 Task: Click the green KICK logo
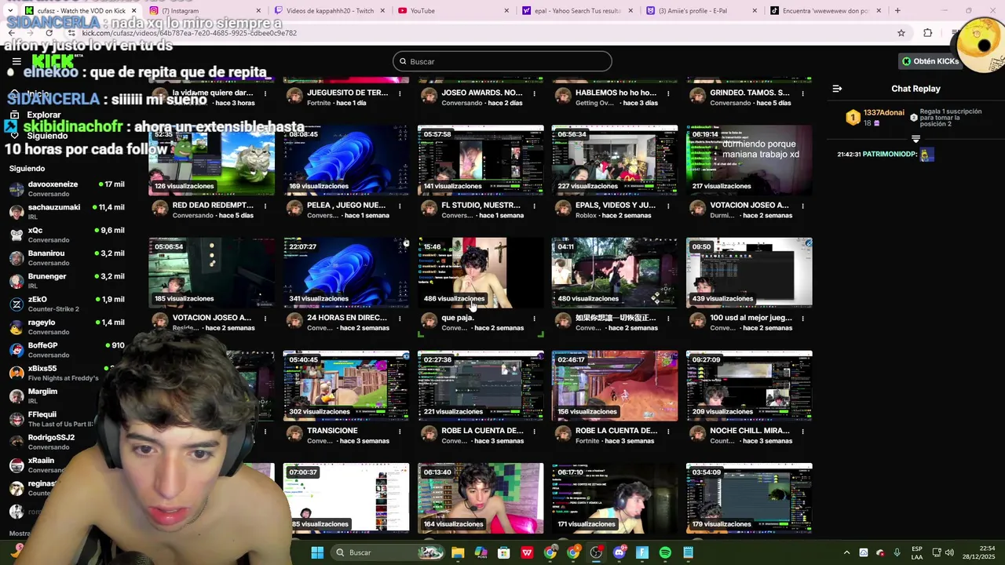pyautogui.click(x=53, y=61)
